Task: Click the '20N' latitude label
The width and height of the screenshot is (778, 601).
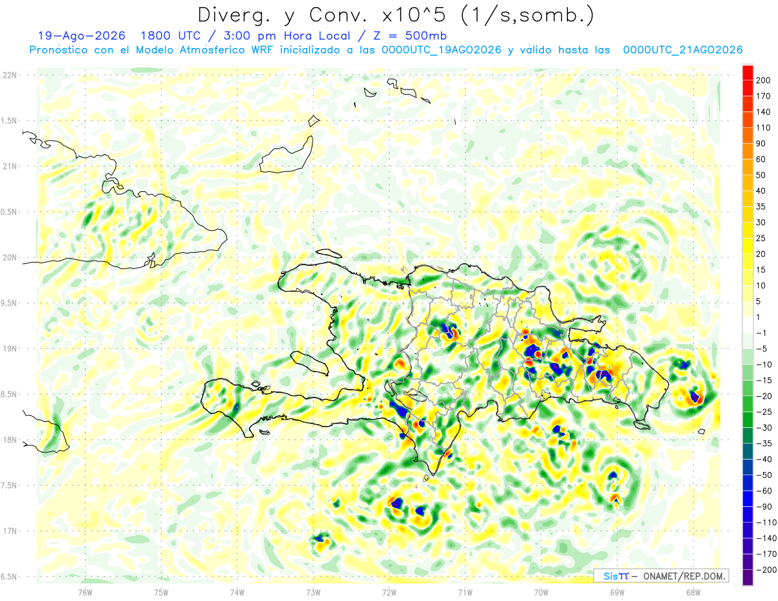Action: point(10,257)
